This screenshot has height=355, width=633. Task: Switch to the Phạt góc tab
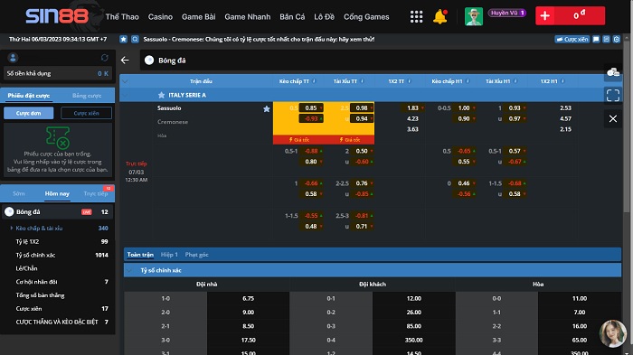pos(196,255)
